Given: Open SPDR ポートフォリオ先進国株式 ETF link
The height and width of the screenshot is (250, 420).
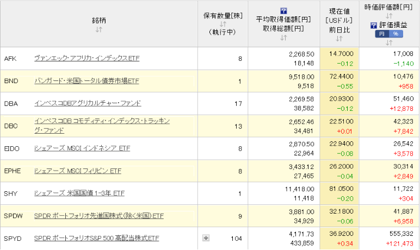Looking at the screenshot, I should [98, 216].
